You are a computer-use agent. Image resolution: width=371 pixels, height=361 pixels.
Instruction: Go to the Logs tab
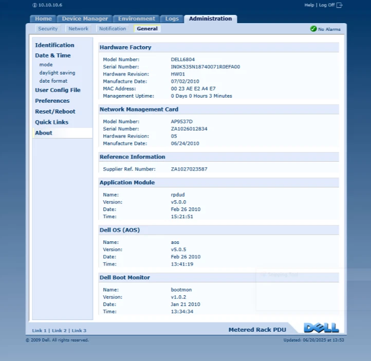tap(172, 18)
